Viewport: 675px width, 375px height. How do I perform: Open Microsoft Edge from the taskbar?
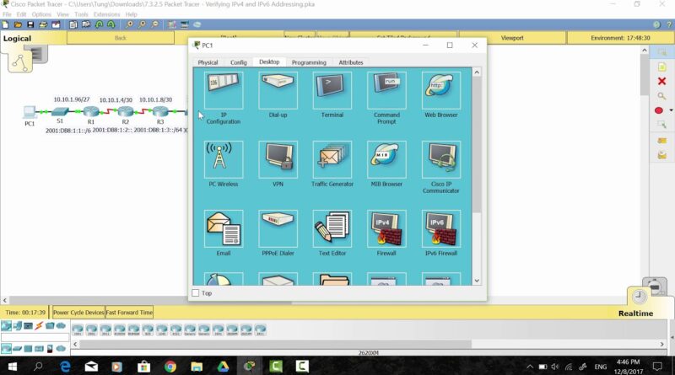(x=65, y=367)
